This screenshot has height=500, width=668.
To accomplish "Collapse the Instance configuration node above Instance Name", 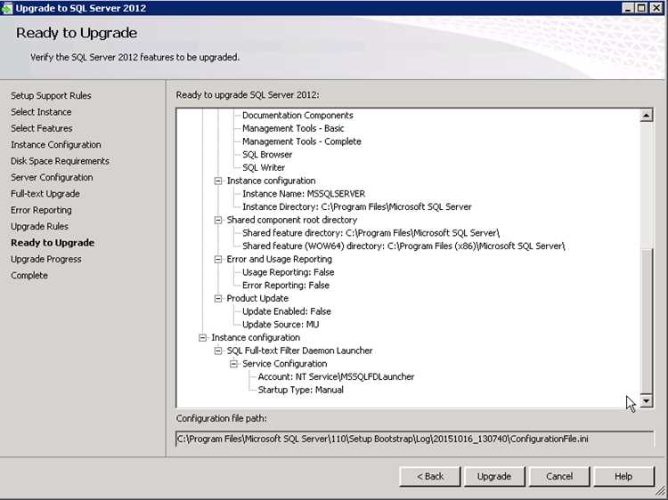I will coord(218,181).
